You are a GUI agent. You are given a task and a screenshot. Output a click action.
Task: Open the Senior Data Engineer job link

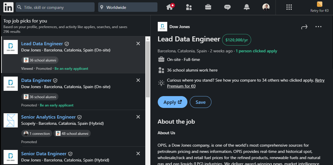[44, 153]
